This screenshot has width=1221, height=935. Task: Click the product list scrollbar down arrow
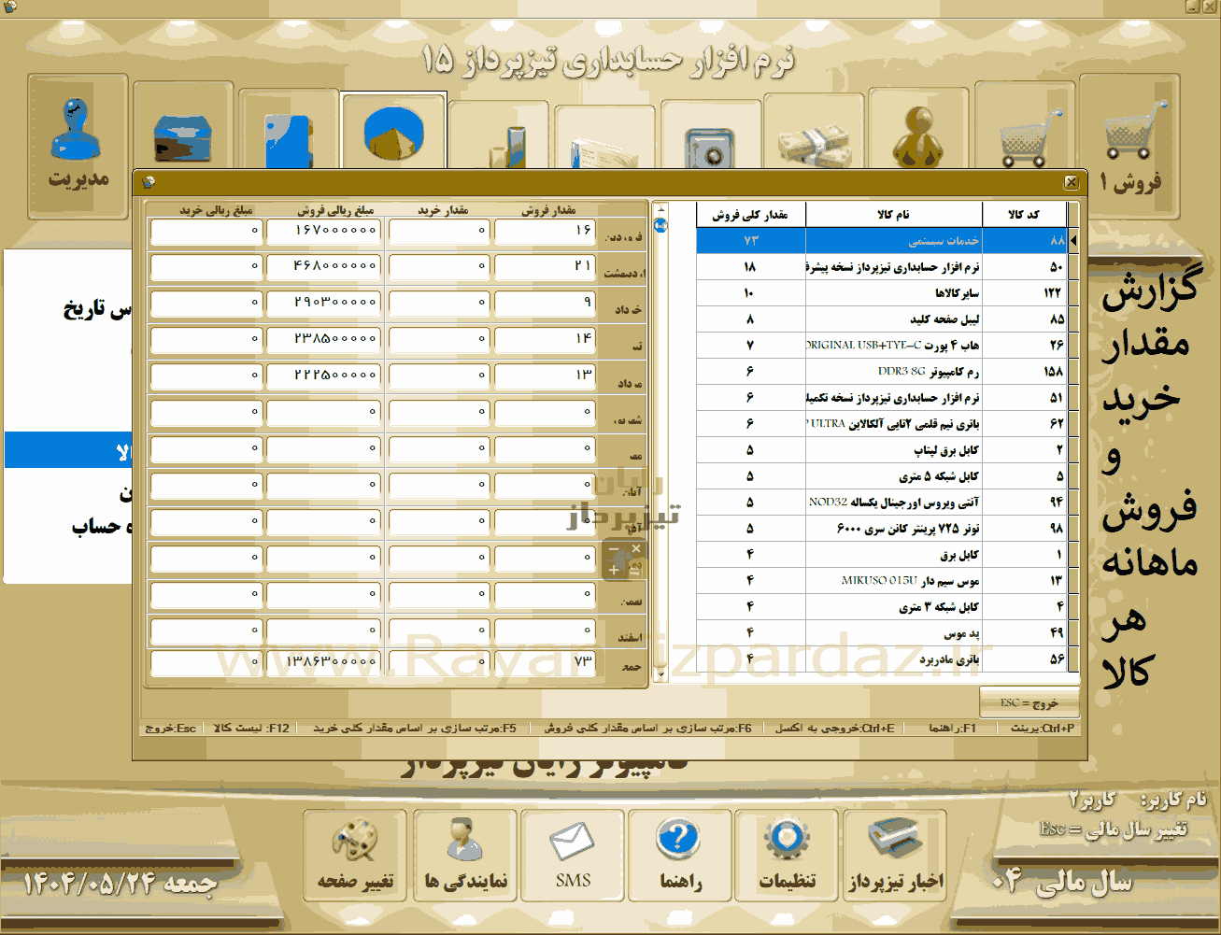[660, 673]
